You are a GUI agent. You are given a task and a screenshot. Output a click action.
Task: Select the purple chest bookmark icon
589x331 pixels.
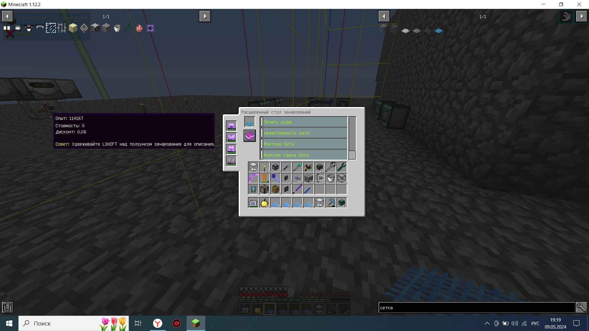coord(150,28)
